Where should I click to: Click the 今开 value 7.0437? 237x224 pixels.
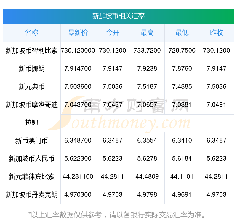(113, 105)
